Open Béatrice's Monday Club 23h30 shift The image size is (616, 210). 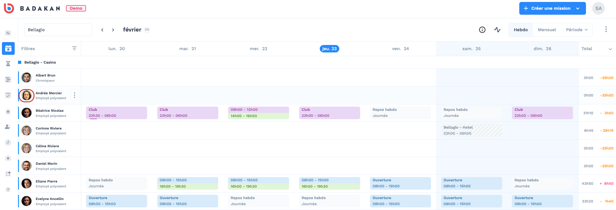click(x=116, y=113)
